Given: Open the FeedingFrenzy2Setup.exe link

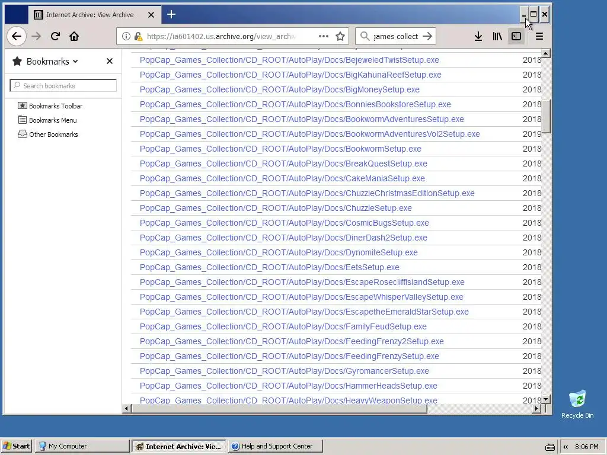Looking at the screenshot, I should [292, 341].
